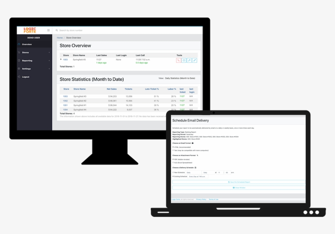Sort statistics by Labor % column header
Screen dimensions: 335x234
(172, 89)
